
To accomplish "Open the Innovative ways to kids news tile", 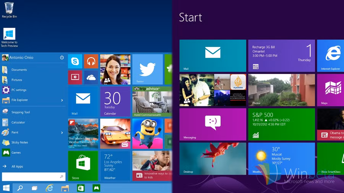I will (152, 166).
